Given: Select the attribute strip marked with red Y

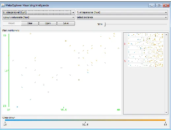Looking at the screenshot, I should (x=146, y=61).
